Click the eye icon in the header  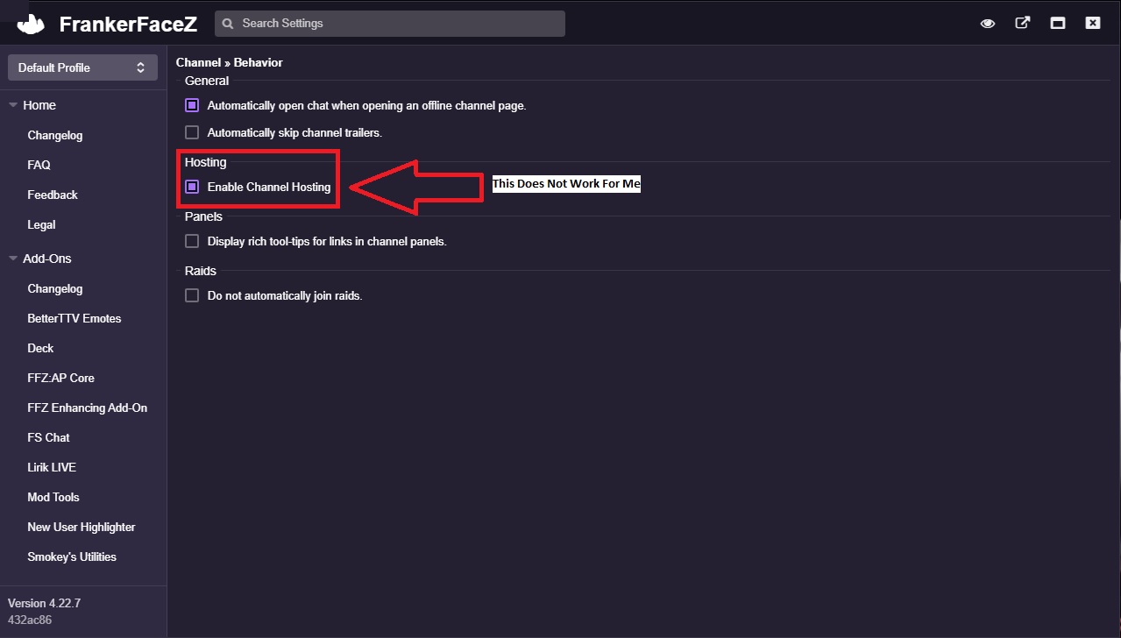tap(988, 24)
